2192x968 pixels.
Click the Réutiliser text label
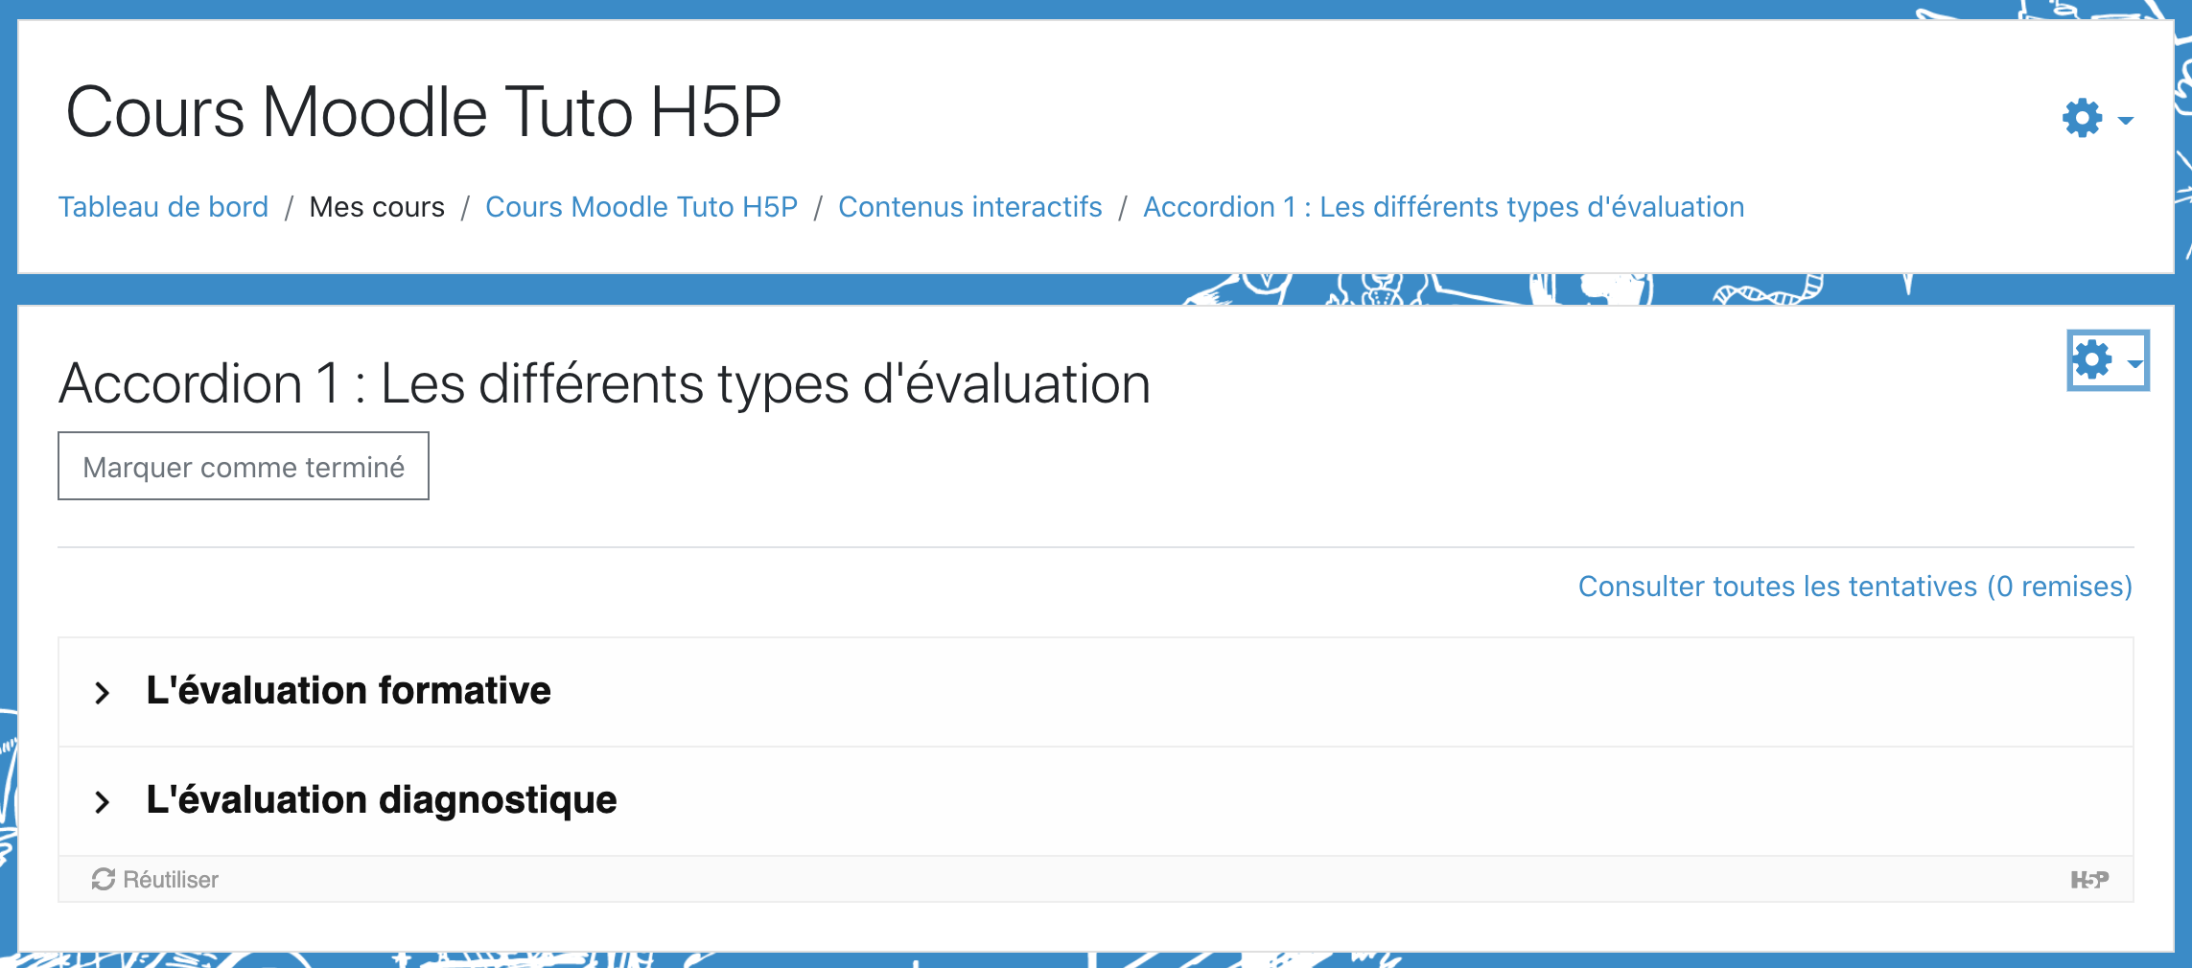[x=171, y=880]
